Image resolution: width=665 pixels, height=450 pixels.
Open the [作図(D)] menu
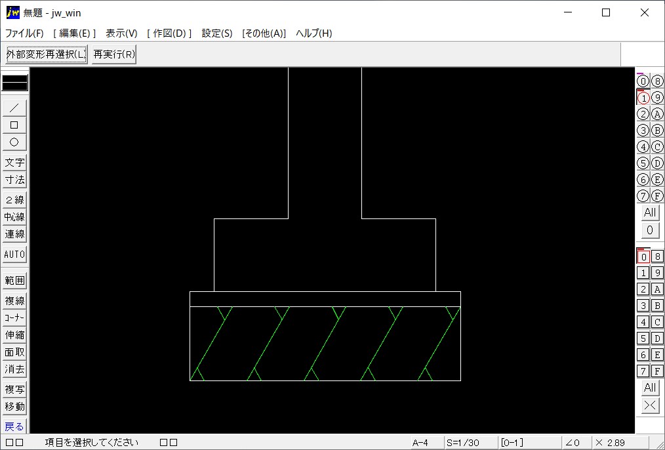(x=169, y=33)
